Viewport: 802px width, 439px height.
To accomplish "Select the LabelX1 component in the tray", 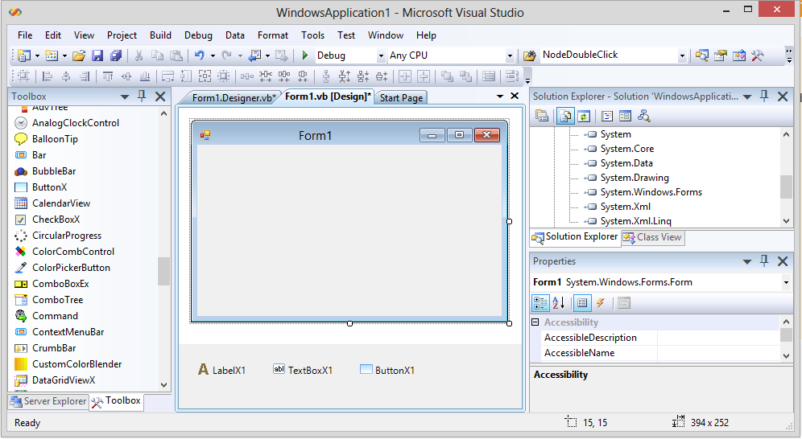I will pyautogui.click(x=221, y=370).
